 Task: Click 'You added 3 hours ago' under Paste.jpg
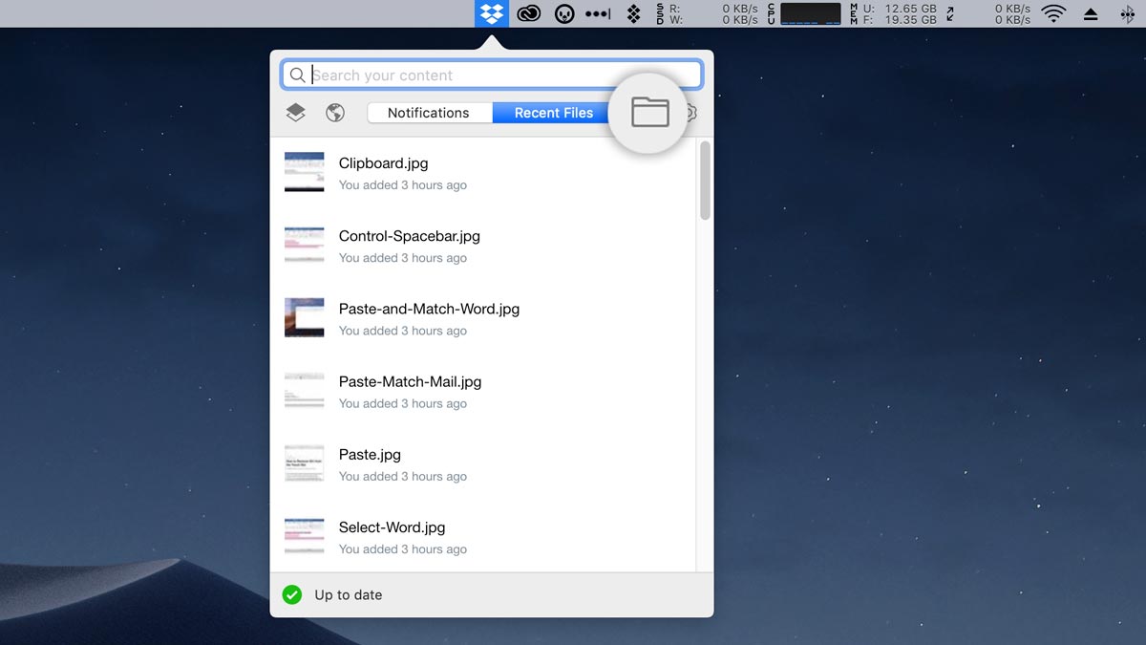click(403, 476)
